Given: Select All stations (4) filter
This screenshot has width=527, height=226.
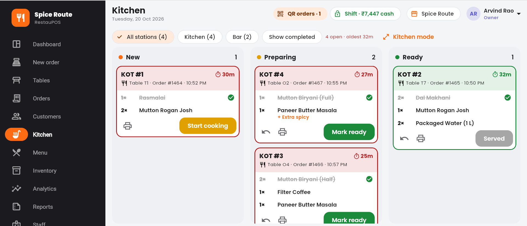Looking at the screenshot, I should 143,37.
